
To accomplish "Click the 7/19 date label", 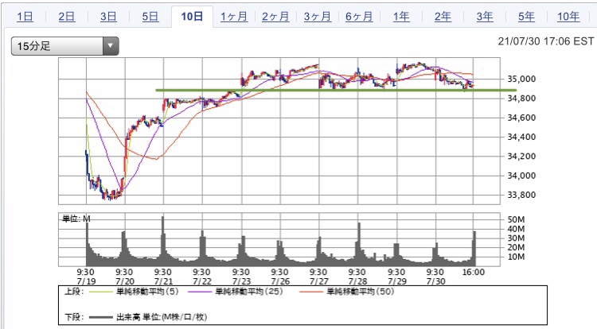I will (86, 281).
